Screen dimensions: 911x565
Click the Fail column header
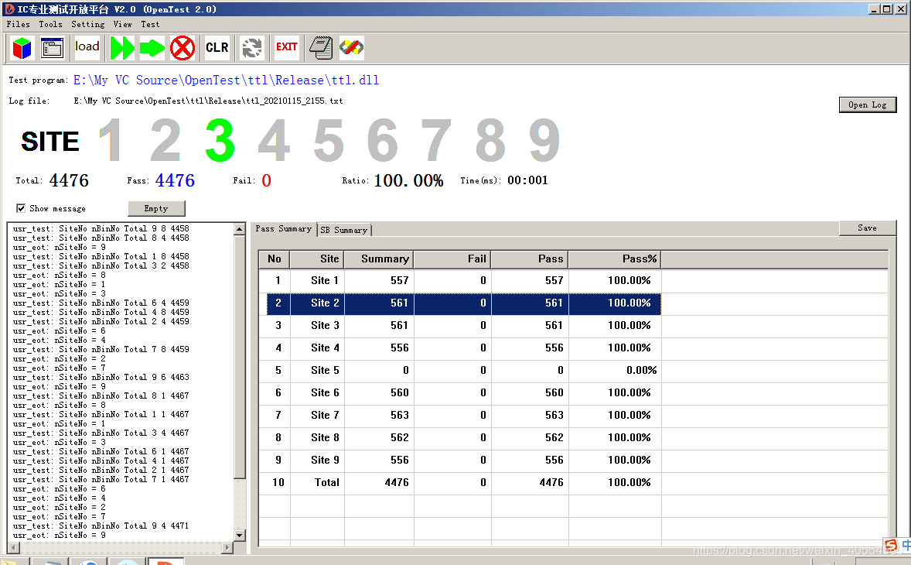click(x=452, y=259)
